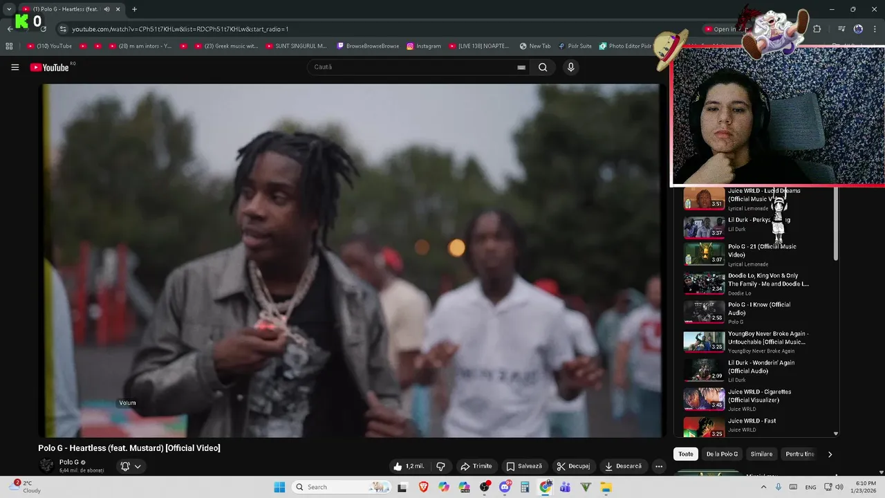Click the playlist panel scrollbar thumb
The image size is (885, 498).
[836, 223]
